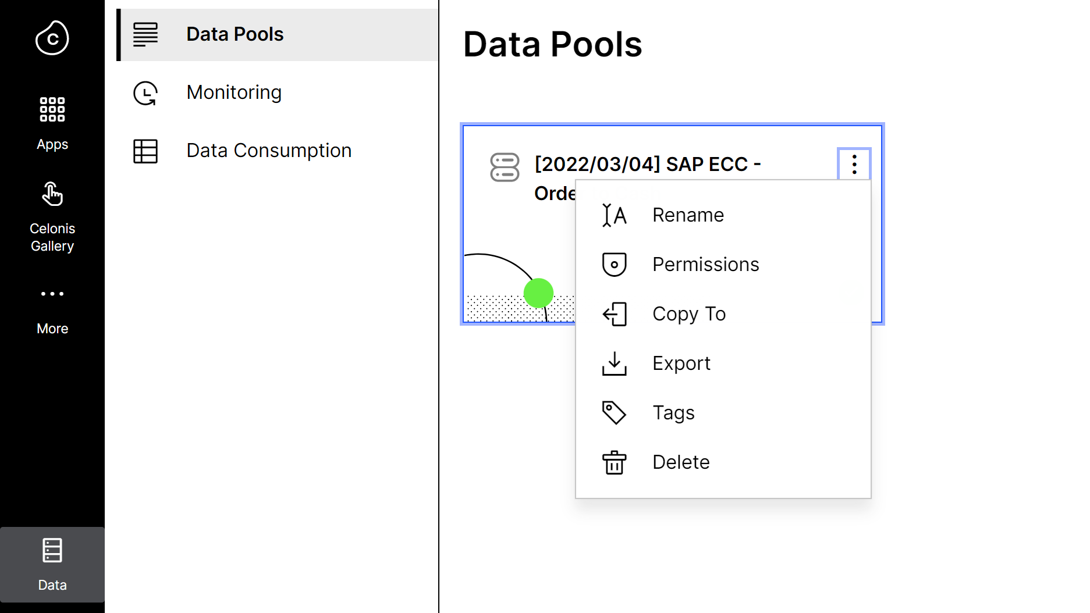Open the More ellipsis menu

tap(52, 294)
